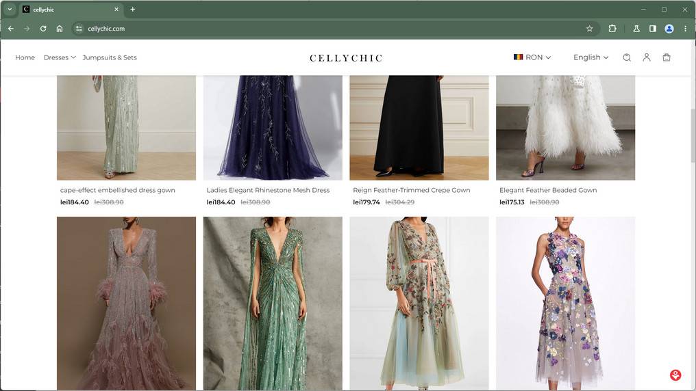This screenshot has height=391, width=696.
Task: Click the green sequin cape gown image
Action: pyautogui.click(x=273, y=304)
